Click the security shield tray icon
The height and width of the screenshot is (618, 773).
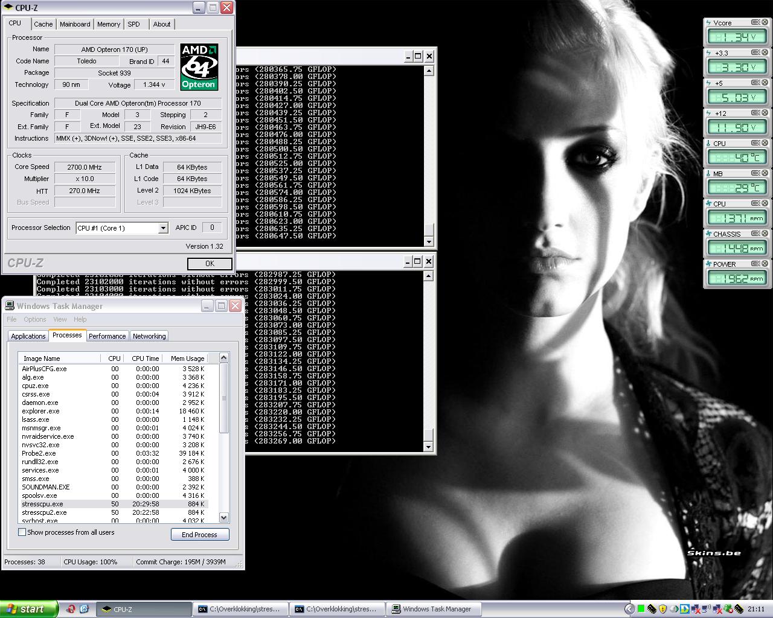click(662, 609)
